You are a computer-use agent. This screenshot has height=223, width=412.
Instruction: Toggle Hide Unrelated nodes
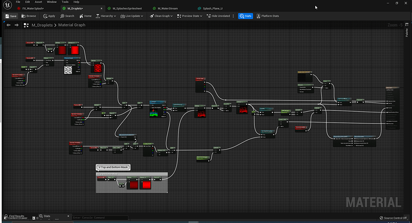(x=218, y=16)
